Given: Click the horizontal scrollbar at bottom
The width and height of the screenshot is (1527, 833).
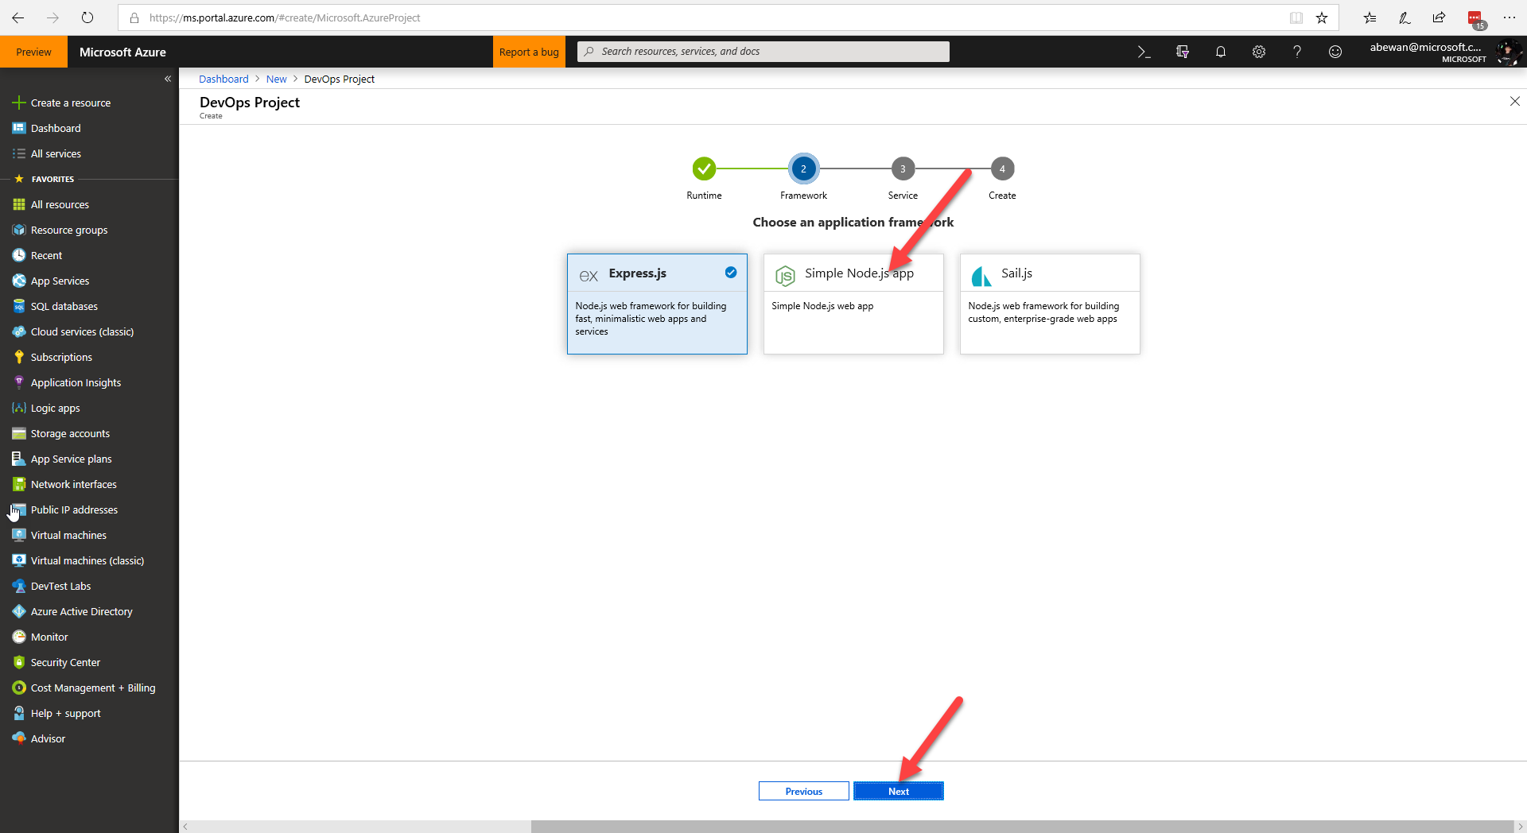Looking at the screenshot, I should [1021, 827].
